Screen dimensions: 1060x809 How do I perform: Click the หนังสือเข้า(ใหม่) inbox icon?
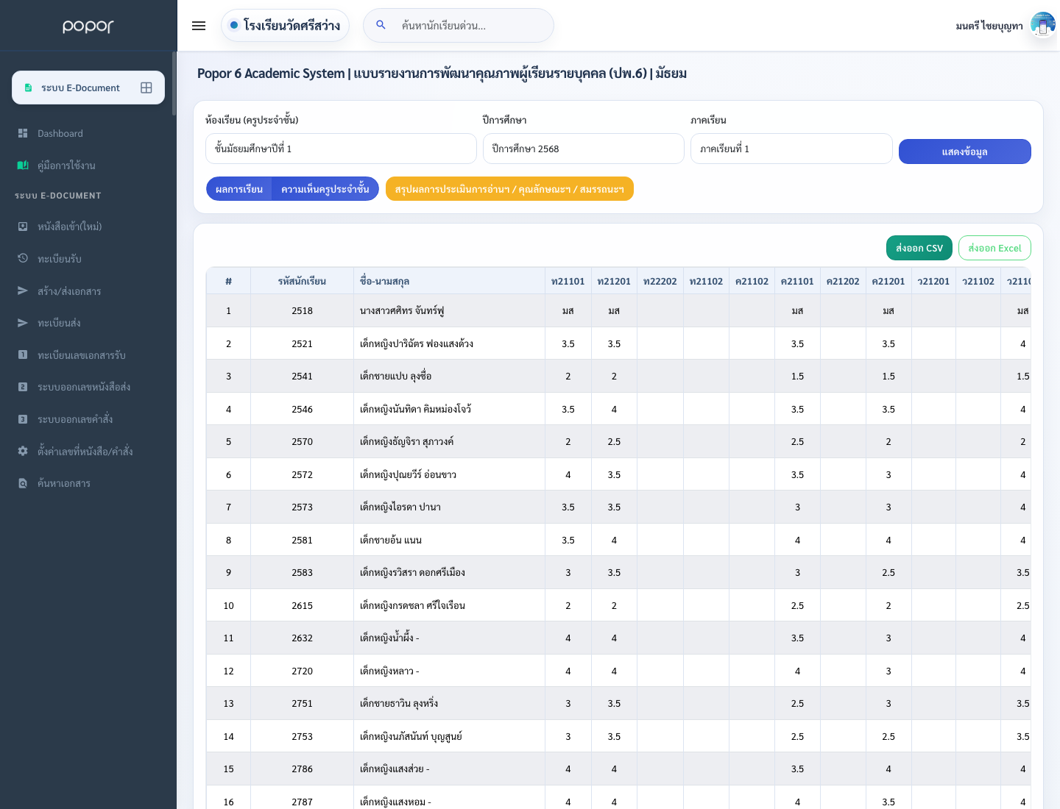click(x=23, y=227)
